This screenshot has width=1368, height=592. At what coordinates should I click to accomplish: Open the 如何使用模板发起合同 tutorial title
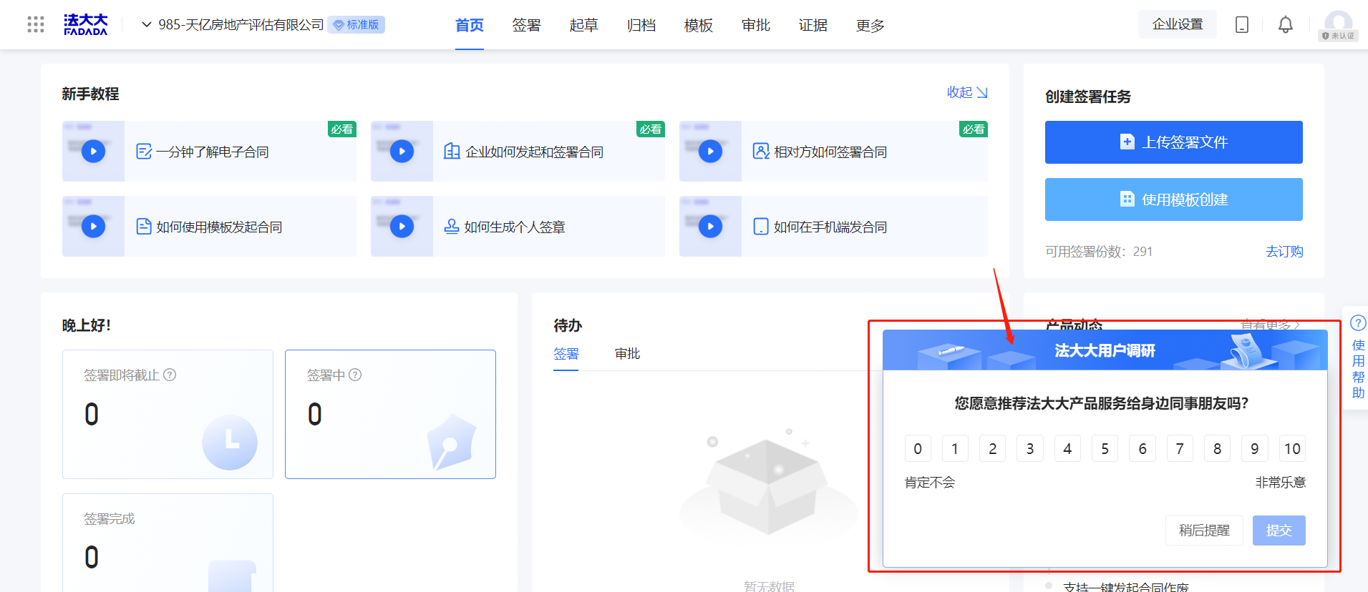(219, 227)
